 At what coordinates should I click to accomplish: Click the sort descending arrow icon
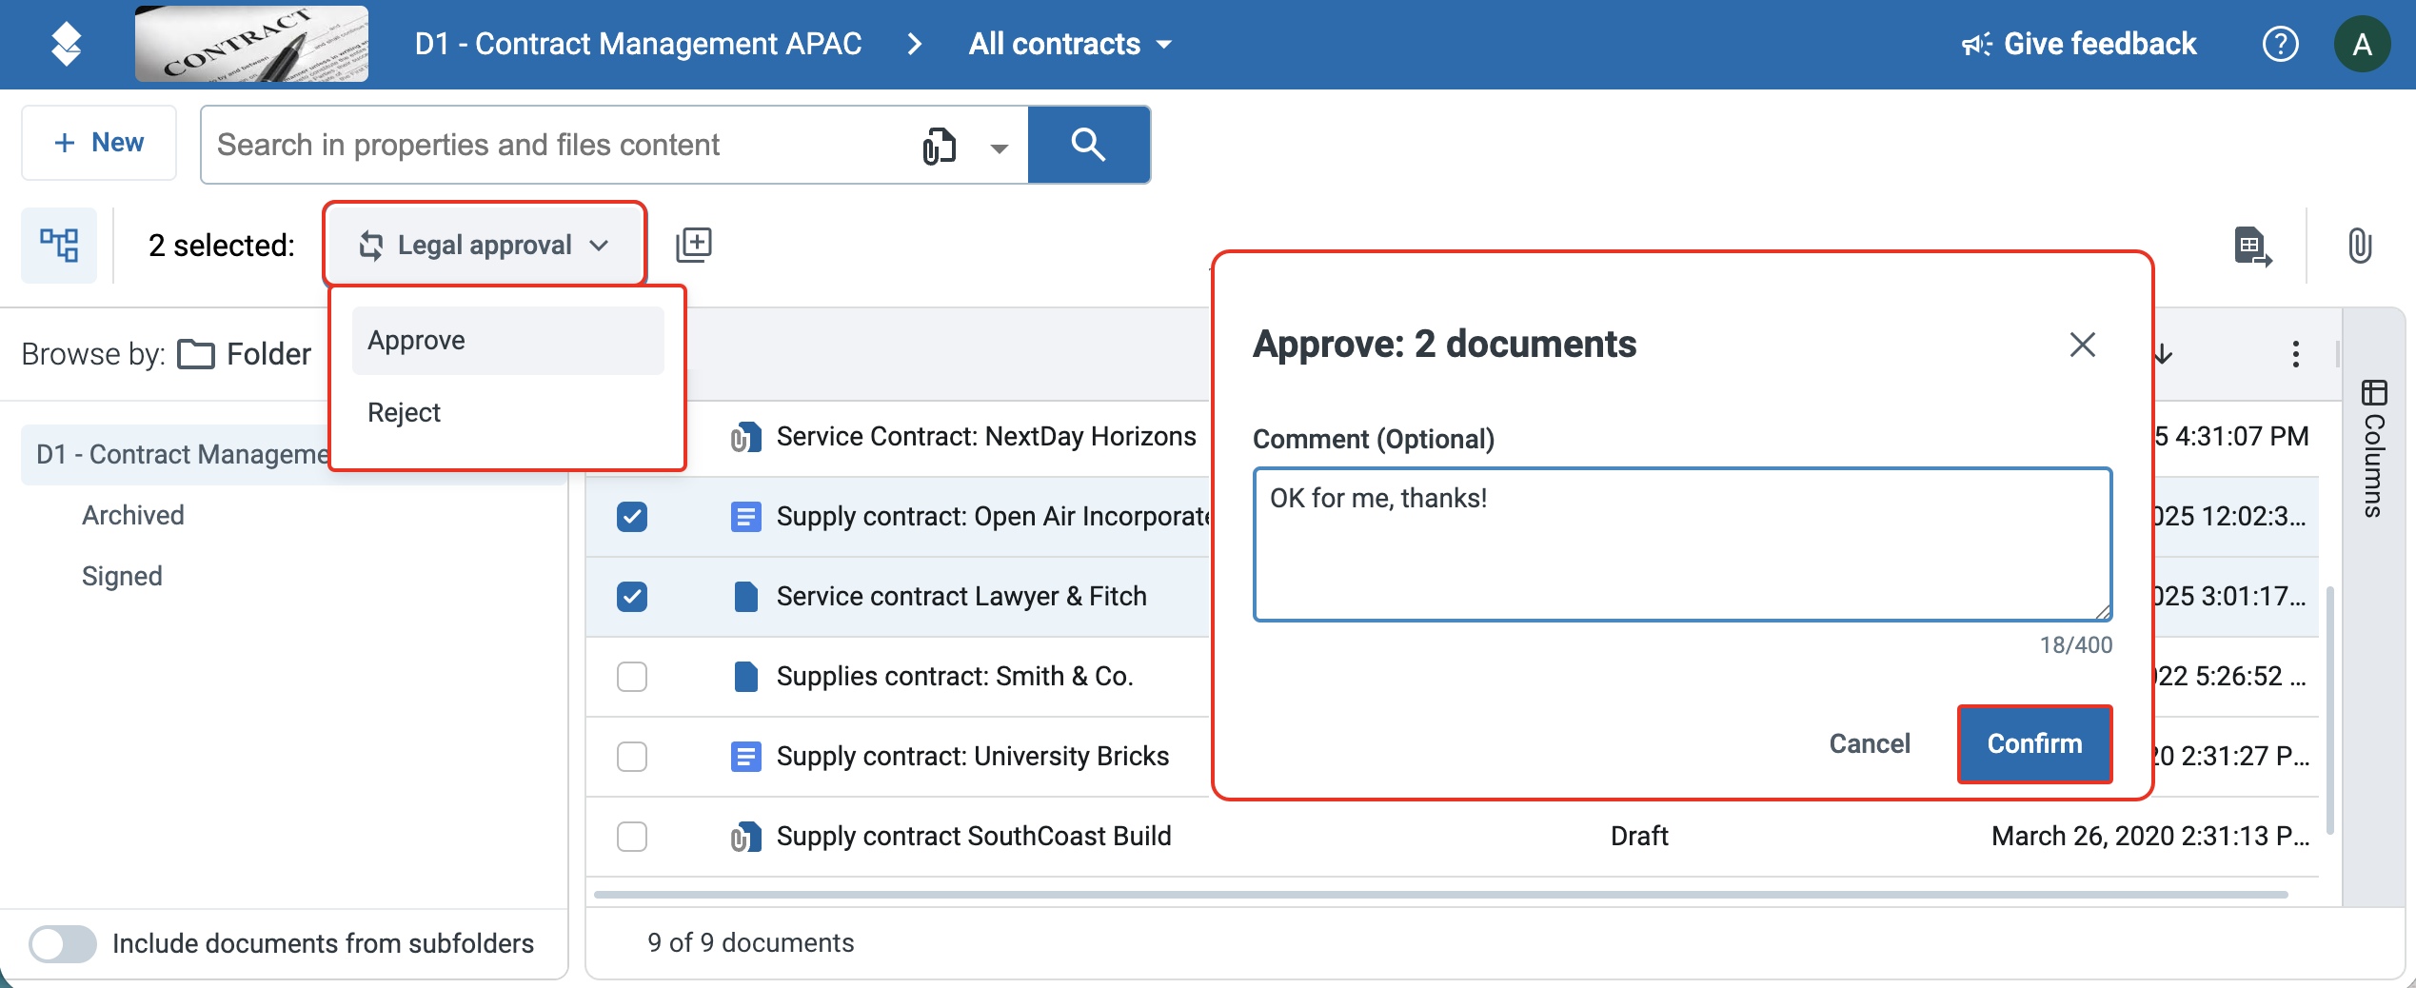(2163, 354)
